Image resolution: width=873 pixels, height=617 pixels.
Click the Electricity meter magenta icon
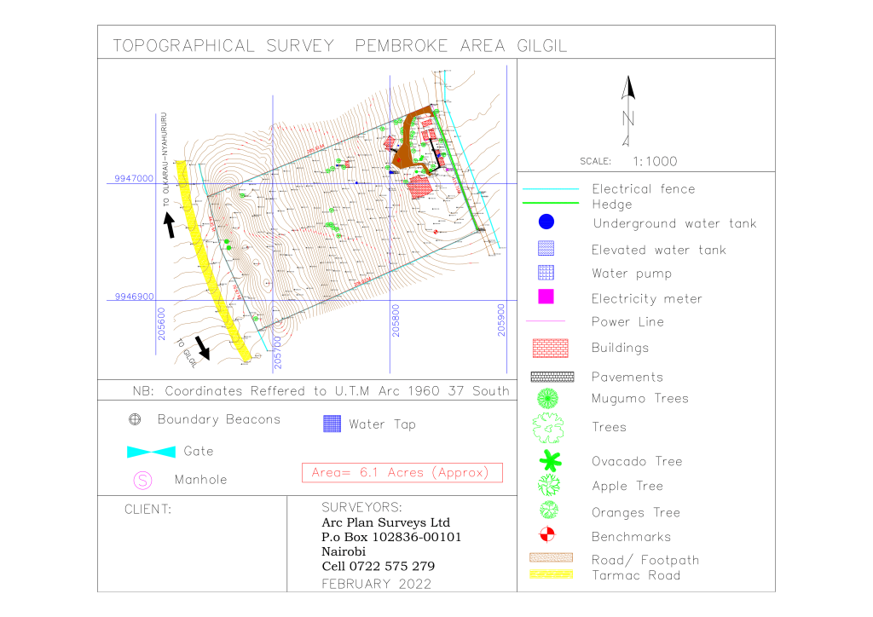point(546,297)
